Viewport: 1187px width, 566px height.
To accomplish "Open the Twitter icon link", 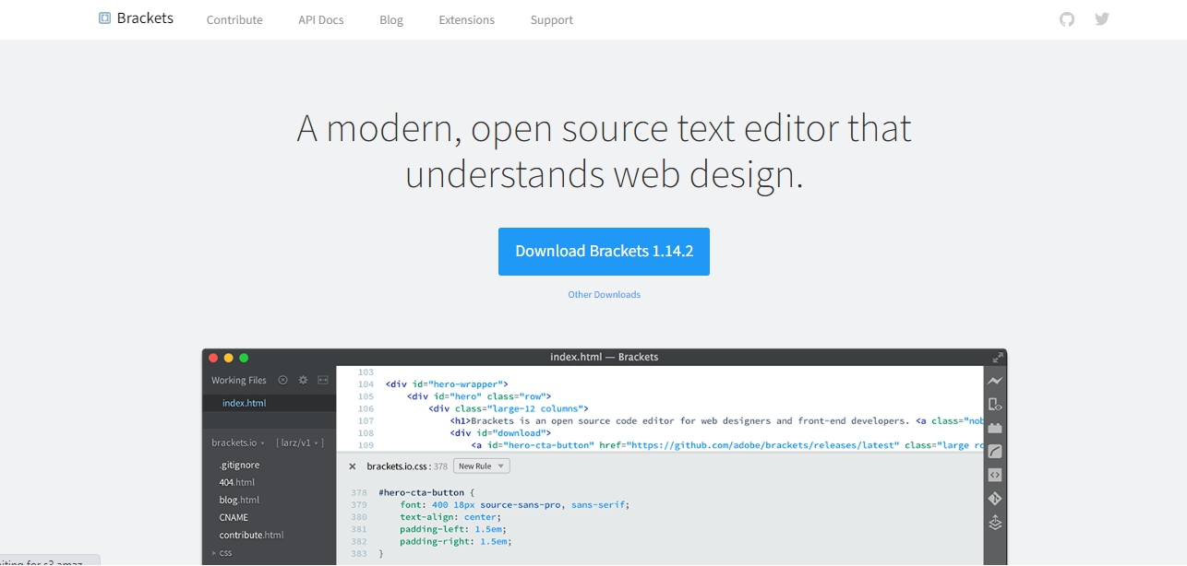I will (1102, 18).
